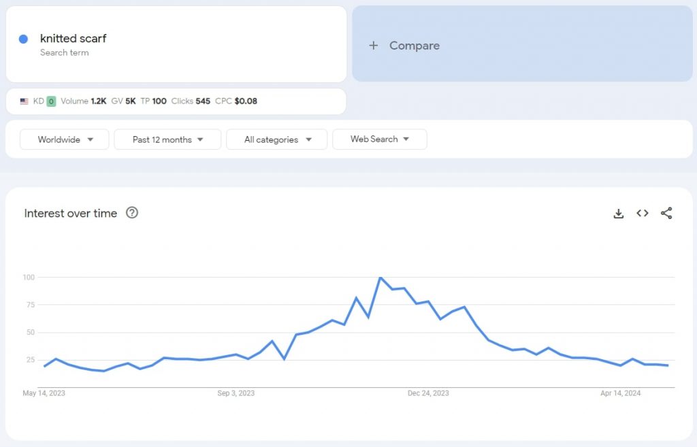The image size is (697, 447).
Task: Click the 50 y-axis label
Action: coord(30,333)
